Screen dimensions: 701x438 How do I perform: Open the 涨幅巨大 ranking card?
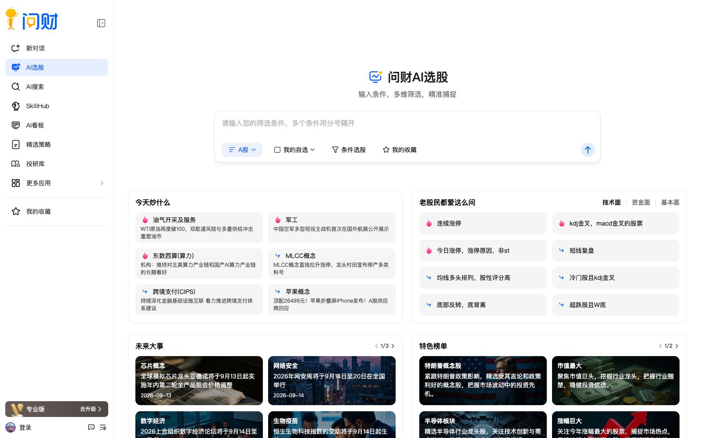point(616,424)
